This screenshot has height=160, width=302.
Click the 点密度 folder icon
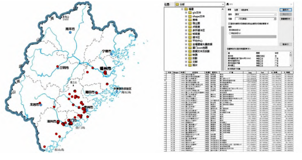(x=190, y=27)
